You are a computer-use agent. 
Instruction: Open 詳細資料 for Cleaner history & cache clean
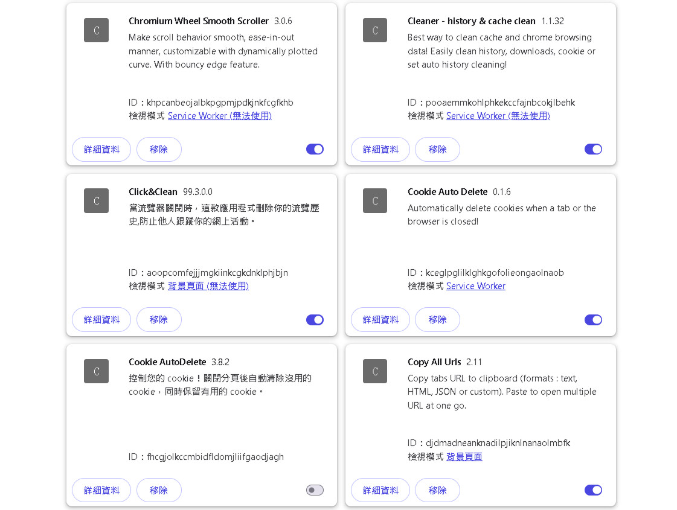click(380, 150)
